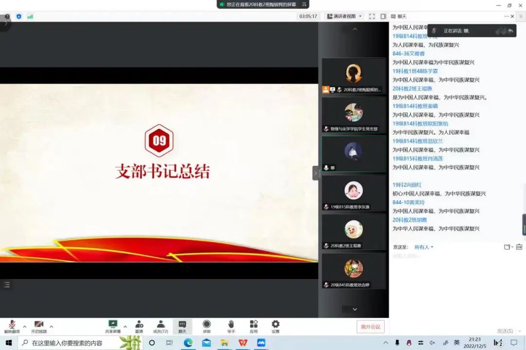
Task: Toggle fullscreen view next to 演讲者视图
Action: tap(373, 16)
